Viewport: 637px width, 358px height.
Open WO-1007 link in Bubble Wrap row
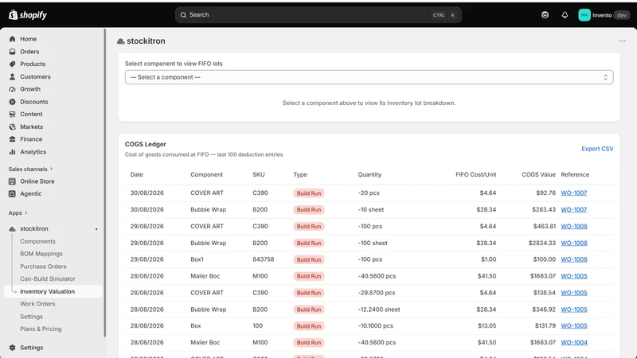pos(573,209)
